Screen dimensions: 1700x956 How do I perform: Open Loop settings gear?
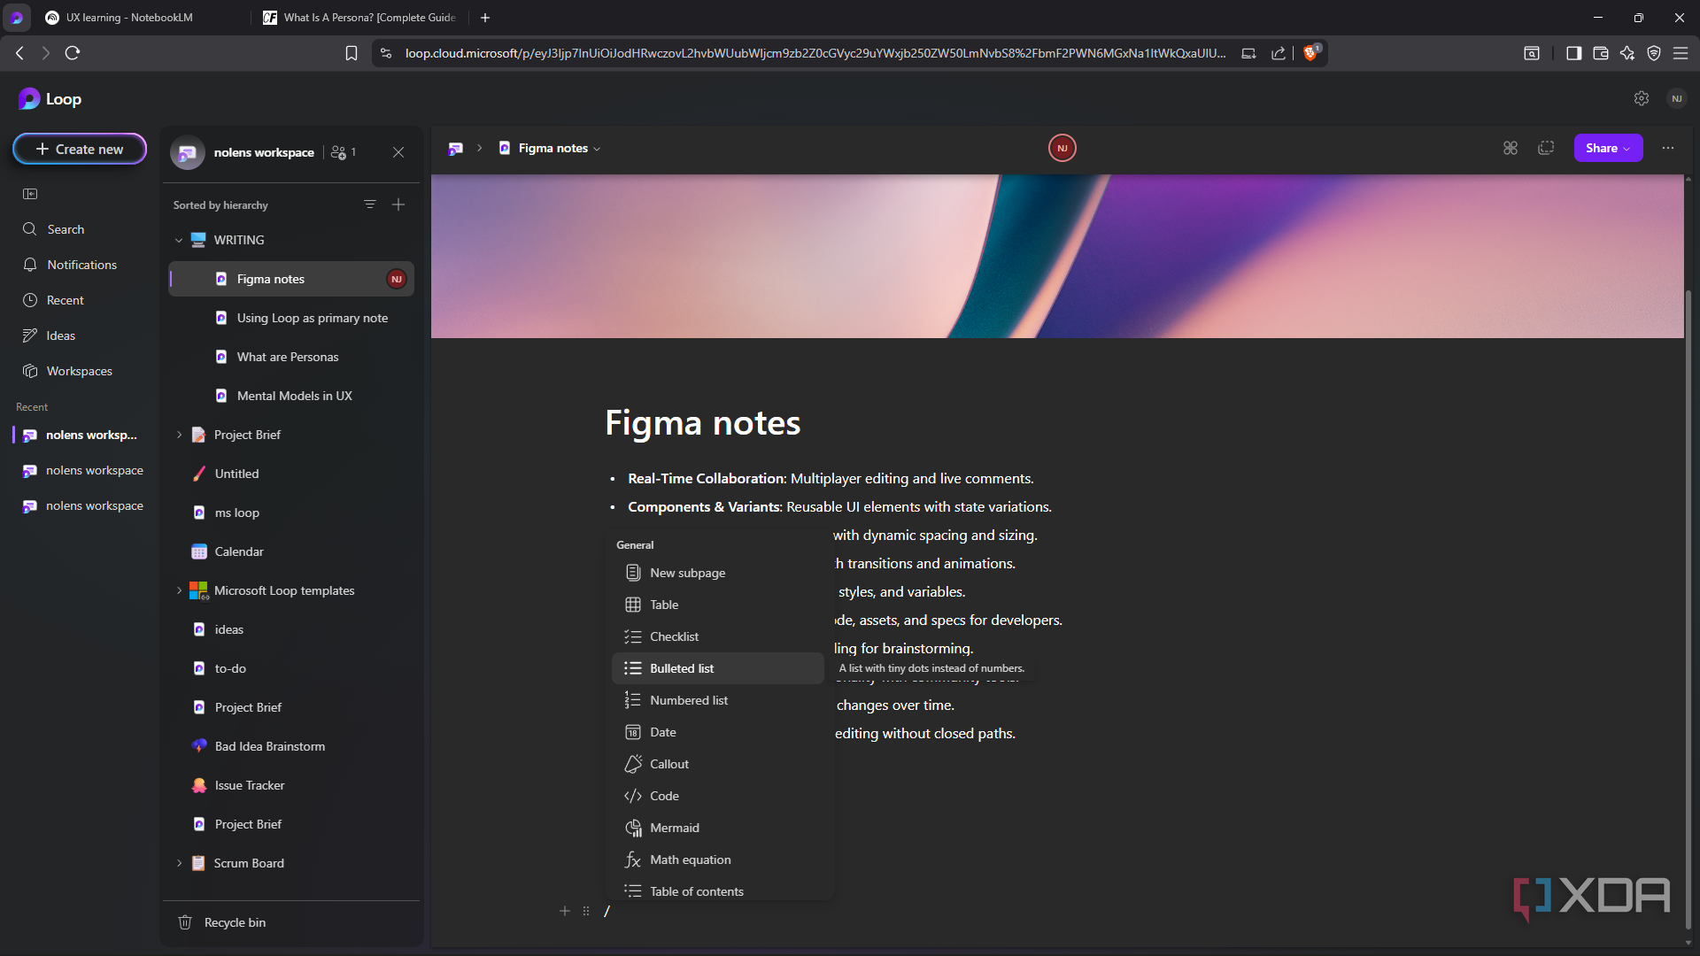[x=1642, y=98]
